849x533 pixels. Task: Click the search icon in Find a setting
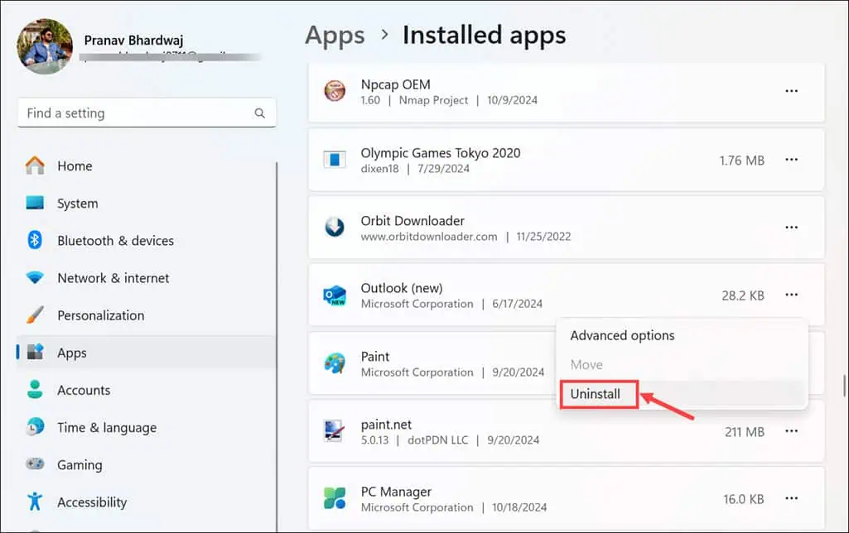[259, 113]
